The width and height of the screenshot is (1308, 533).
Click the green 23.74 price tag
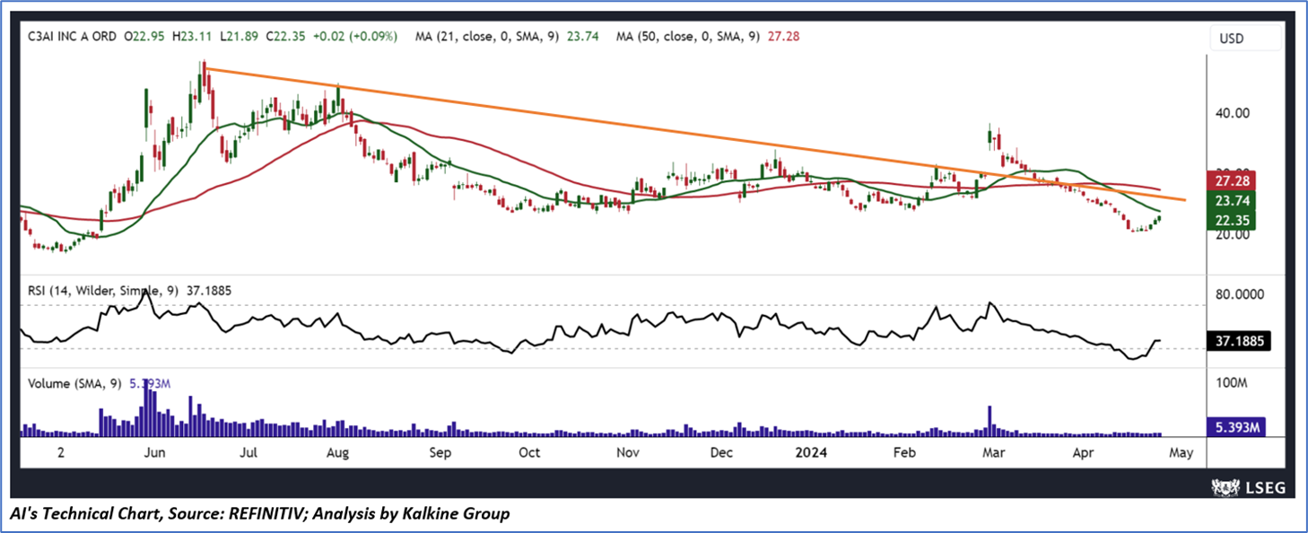[x=1232, y=201]
